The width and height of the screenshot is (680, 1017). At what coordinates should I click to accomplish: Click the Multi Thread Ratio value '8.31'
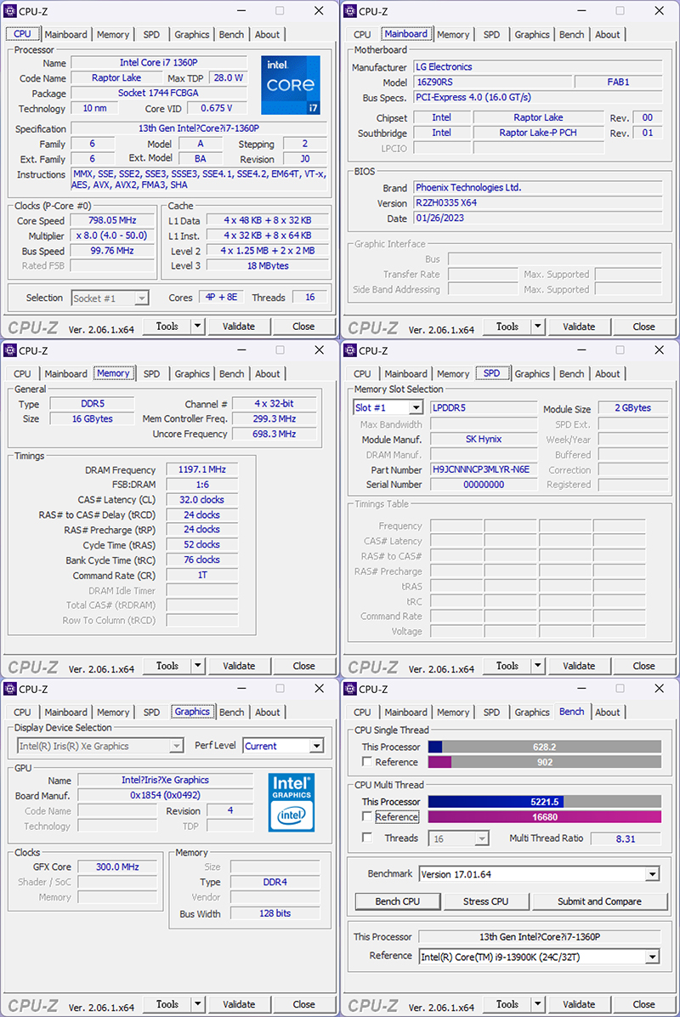pos(626,838)
